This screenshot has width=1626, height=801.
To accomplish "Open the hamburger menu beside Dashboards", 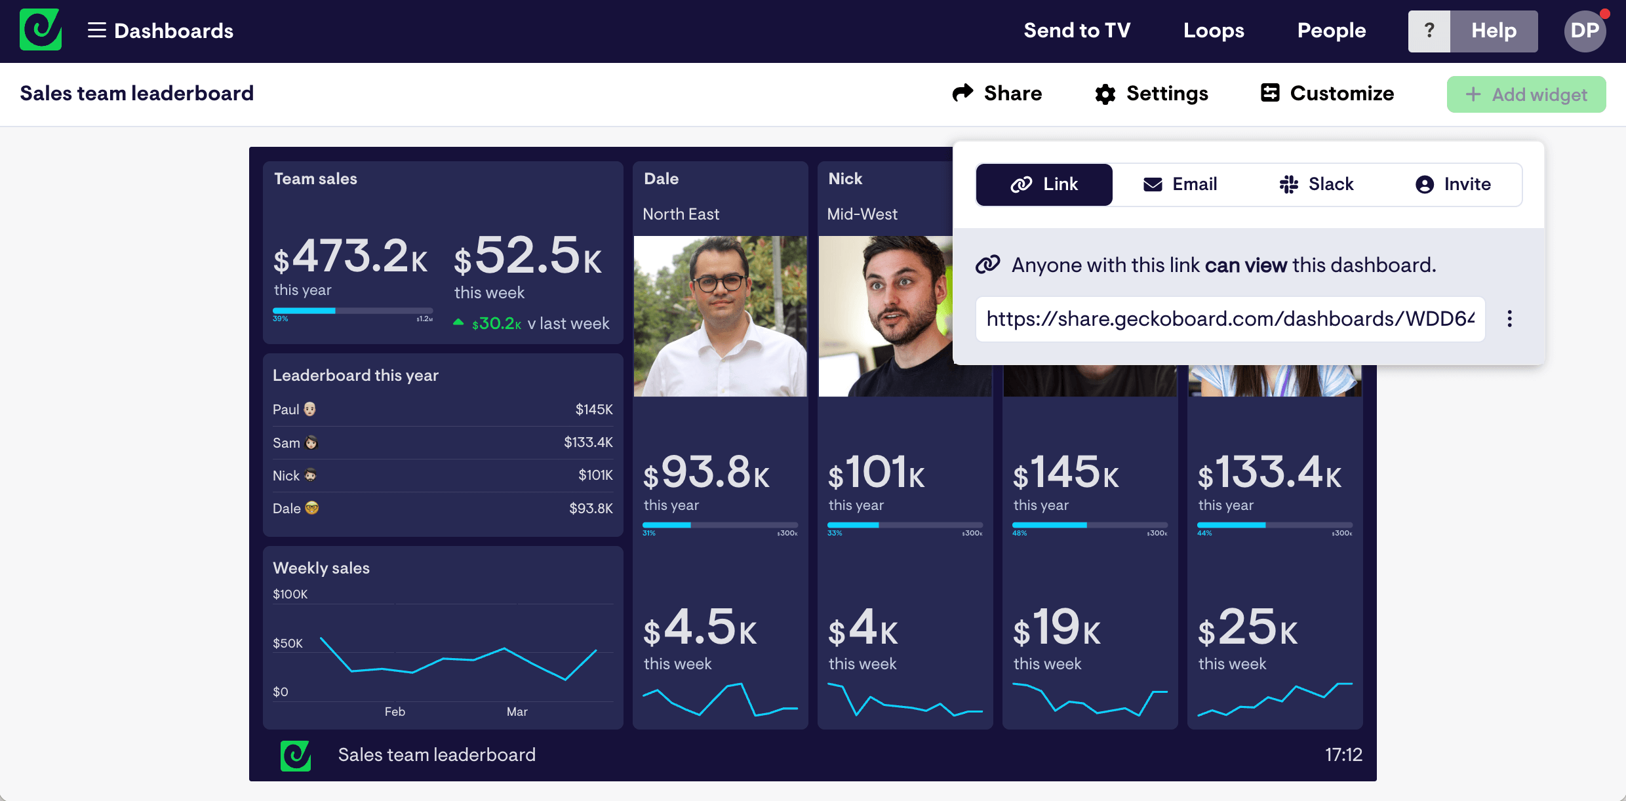I will pyautogui.click(x=96, y=30).
